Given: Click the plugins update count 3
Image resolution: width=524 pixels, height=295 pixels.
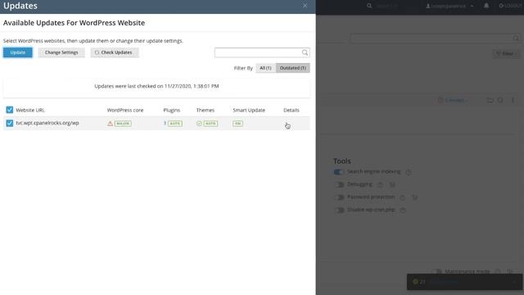Looking at the screenshot, I should tap(165, 124).
